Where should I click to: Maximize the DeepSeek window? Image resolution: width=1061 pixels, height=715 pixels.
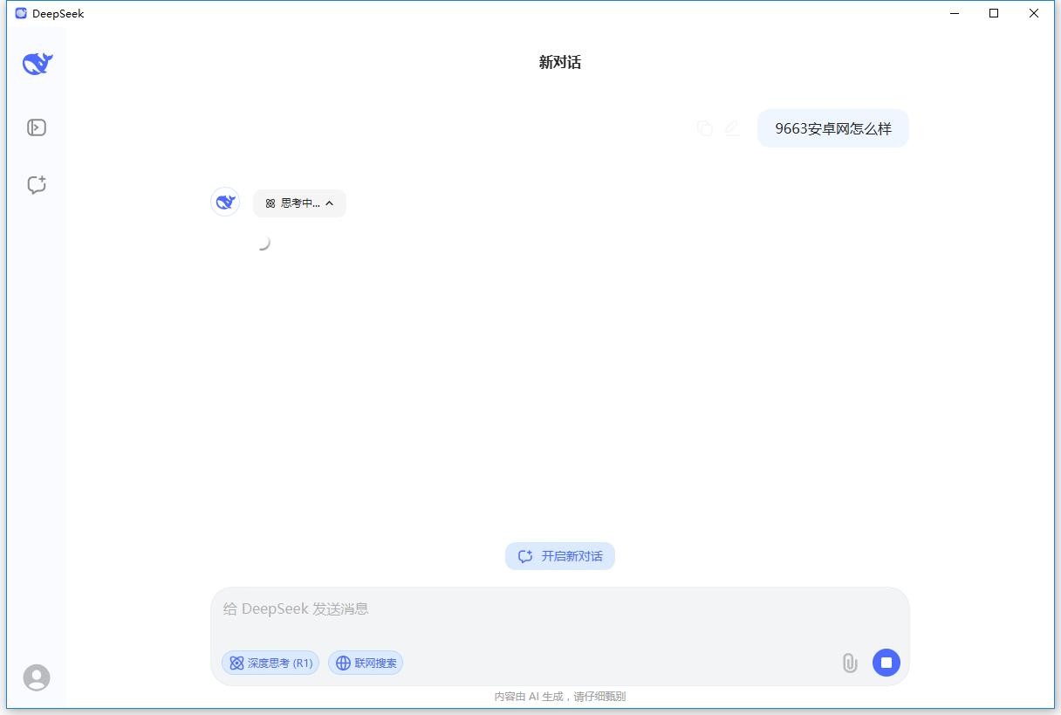tap(994, 13)
